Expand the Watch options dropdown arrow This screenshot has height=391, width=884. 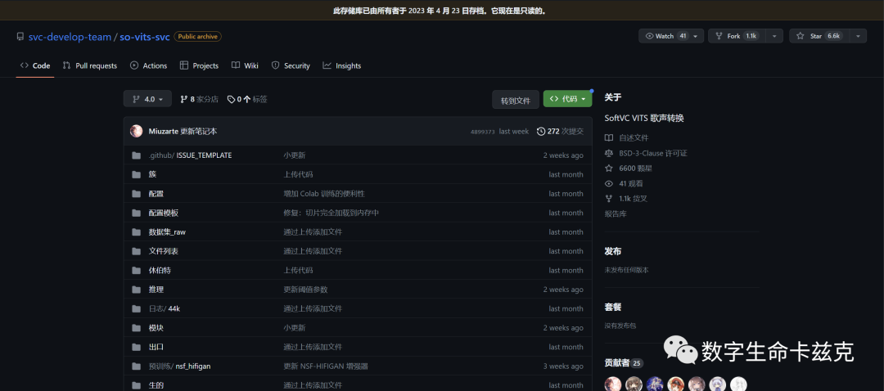tap(696, 36)
